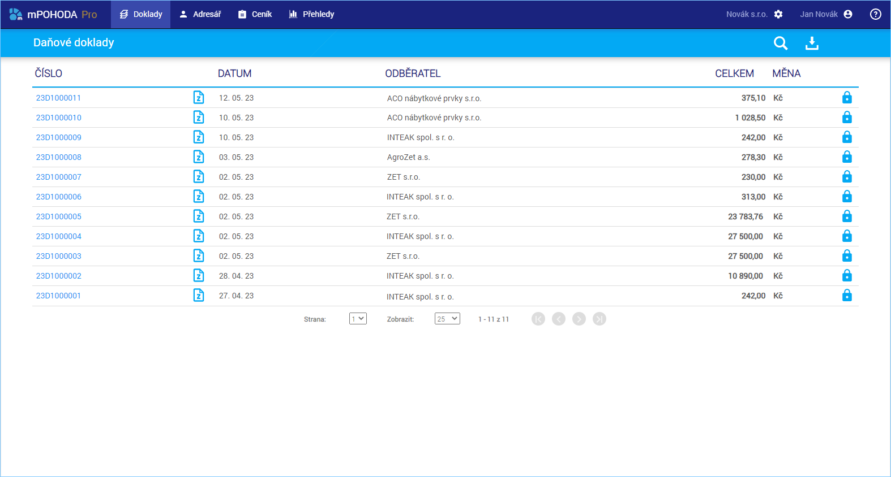The width and height of the screenshot is (891, 477).
Task: Open invoice 23D1000003
Action: tap(58, 256)
